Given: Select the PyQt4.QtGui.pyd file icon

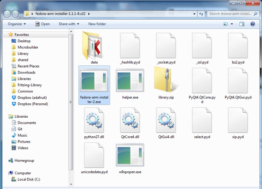Looking at the screenshot, I should point(238,80).
